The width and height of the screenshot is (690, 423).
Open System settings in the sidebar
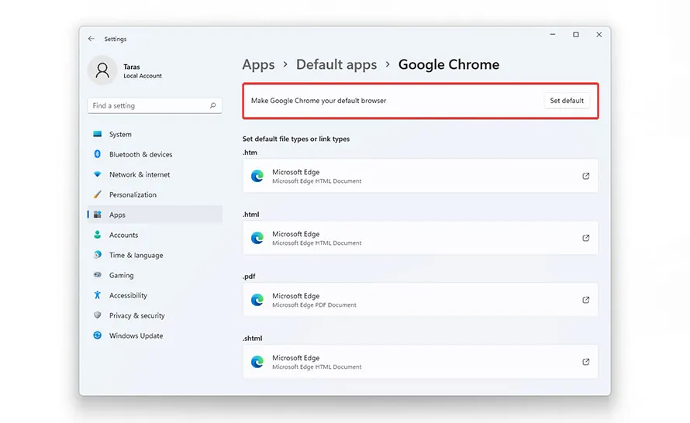[x=120, y=134]
